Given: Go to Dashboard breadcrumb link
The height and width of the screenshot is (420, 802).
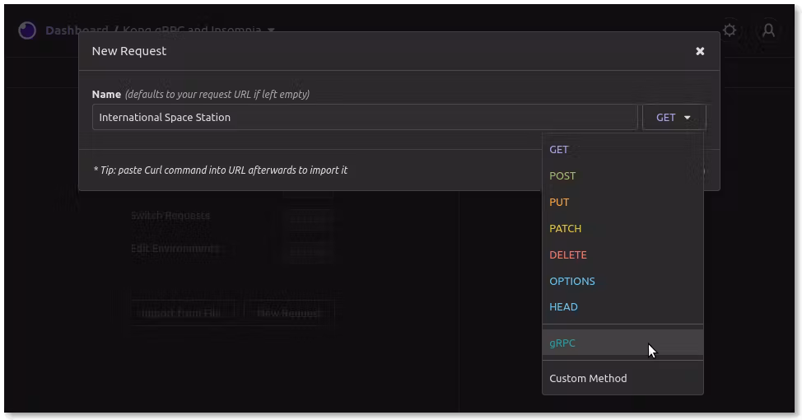Looking at the screenshot, I should point(77,30).
